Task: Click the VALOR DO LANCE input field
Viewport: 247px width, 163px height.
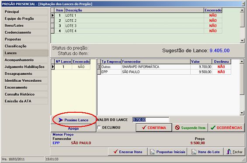Action: coord(151,120)
